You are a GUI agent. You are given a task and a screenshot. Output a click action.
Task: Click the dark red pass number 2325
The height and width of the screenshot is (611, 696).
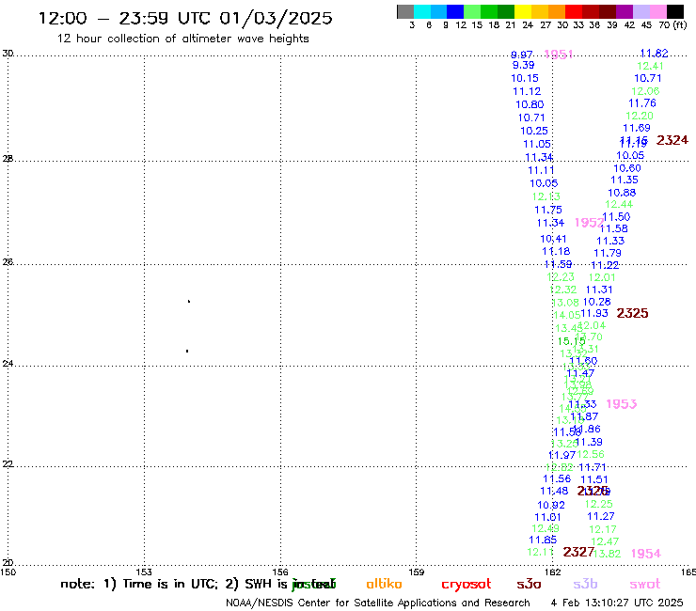tap(632, 313)
